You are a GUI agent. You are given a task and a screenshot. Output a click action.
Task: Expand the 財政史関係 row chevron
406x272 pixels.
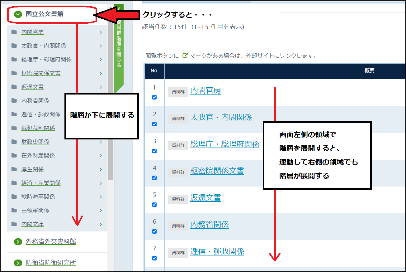tap(101, 142)
